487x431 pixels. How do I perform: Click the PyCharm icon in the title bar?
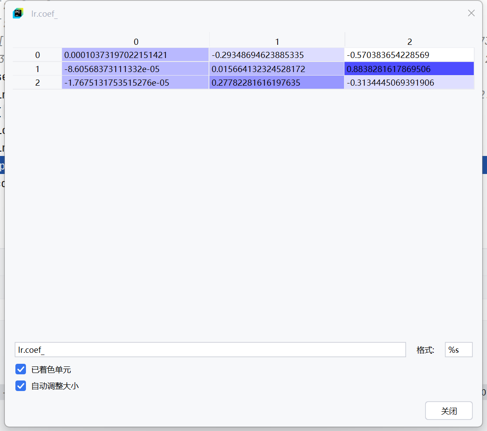(18, 13)
